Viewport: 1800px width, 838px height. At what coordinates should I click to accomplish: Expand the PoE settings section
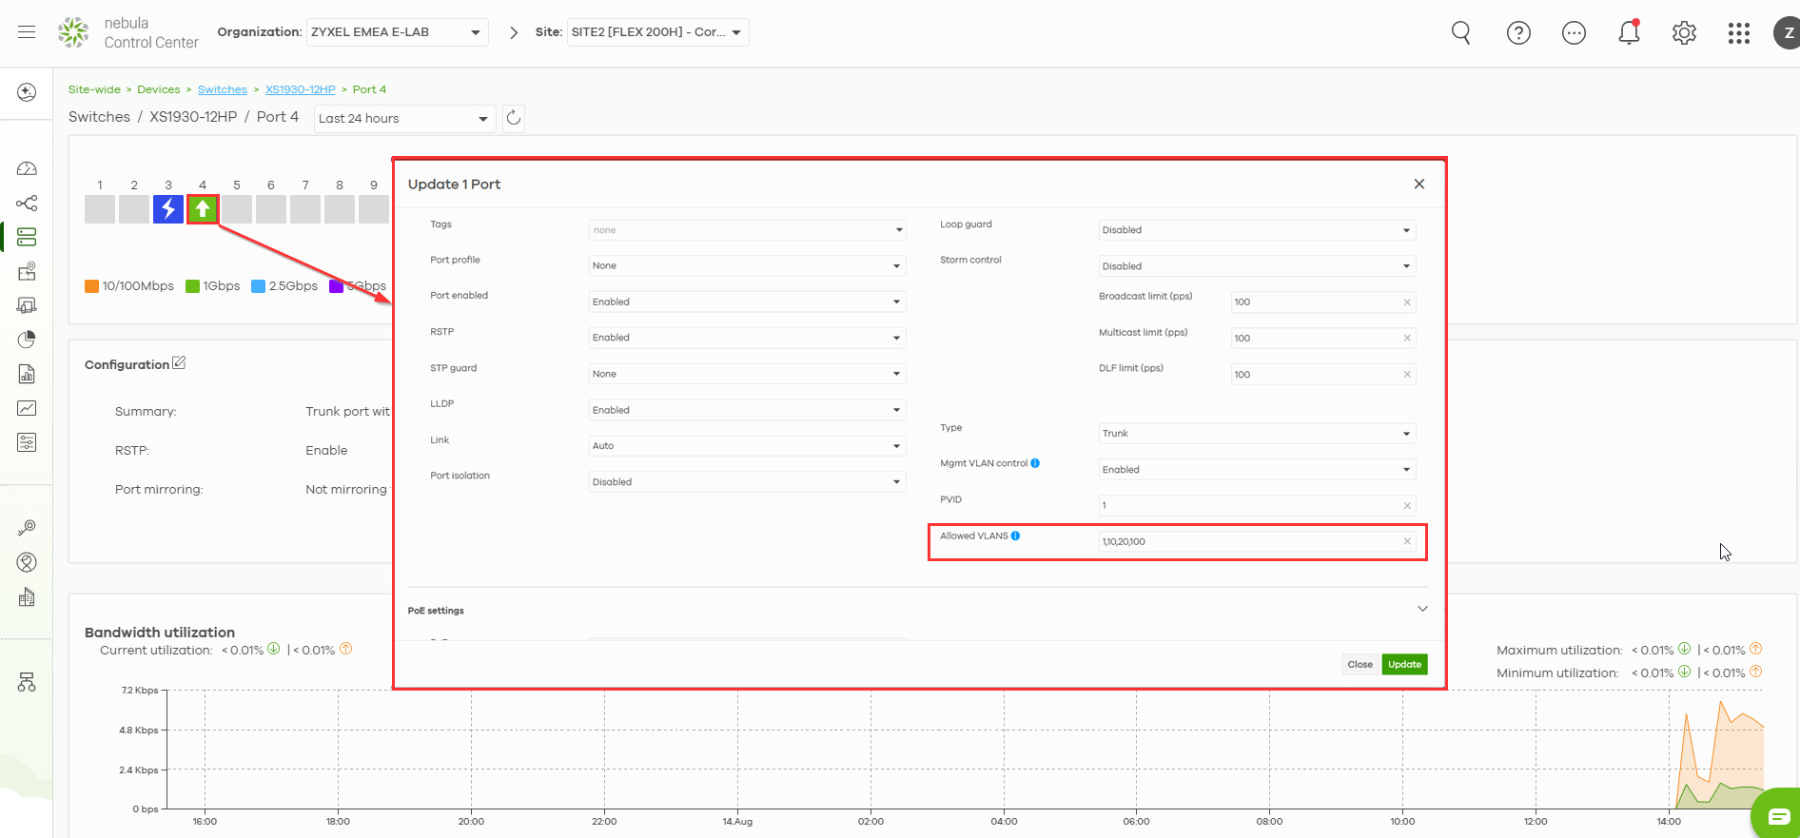[1422, 610]
